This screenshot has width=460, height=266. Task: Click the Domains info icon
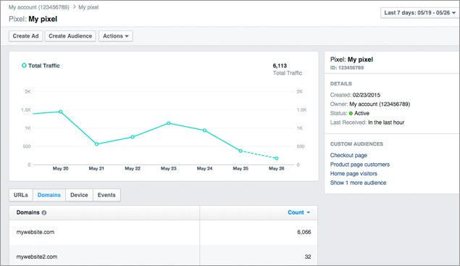tap(44, 212)
